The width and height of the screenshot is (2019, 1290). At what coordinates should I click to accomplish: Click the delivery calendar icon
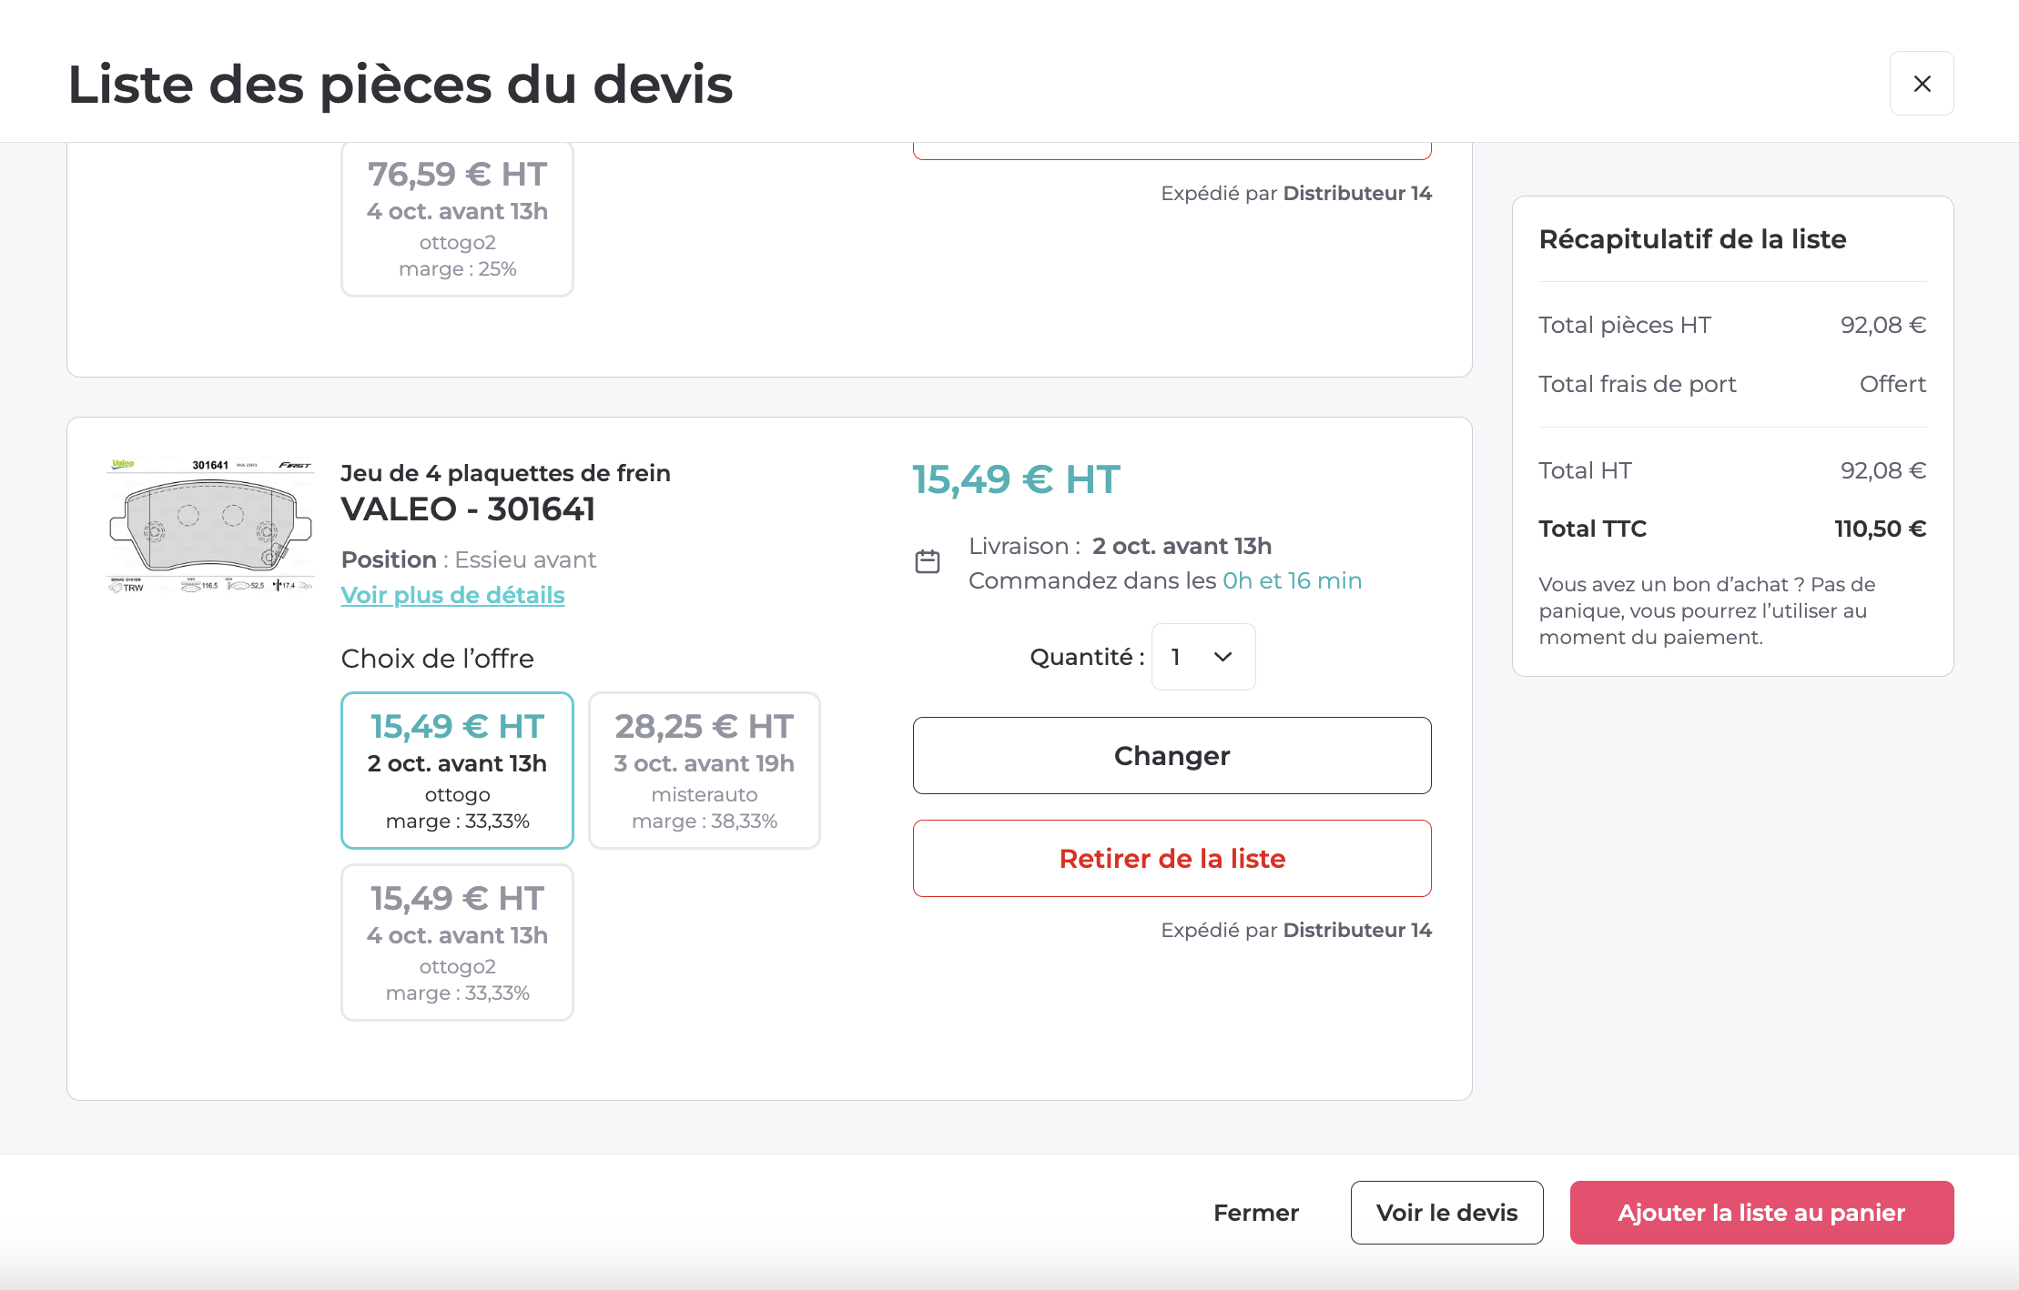click(927, 562)
